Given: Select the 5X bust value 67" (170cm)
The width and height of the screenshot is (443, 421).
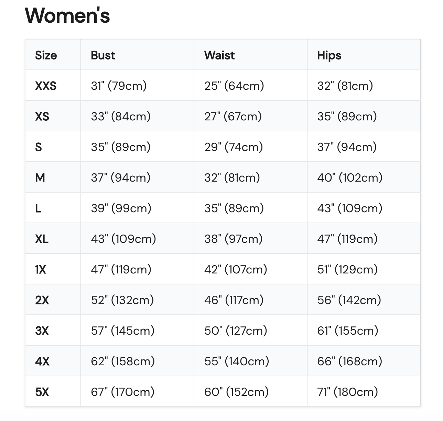Looking at the screenshot, I should click(x=122, y=392).
